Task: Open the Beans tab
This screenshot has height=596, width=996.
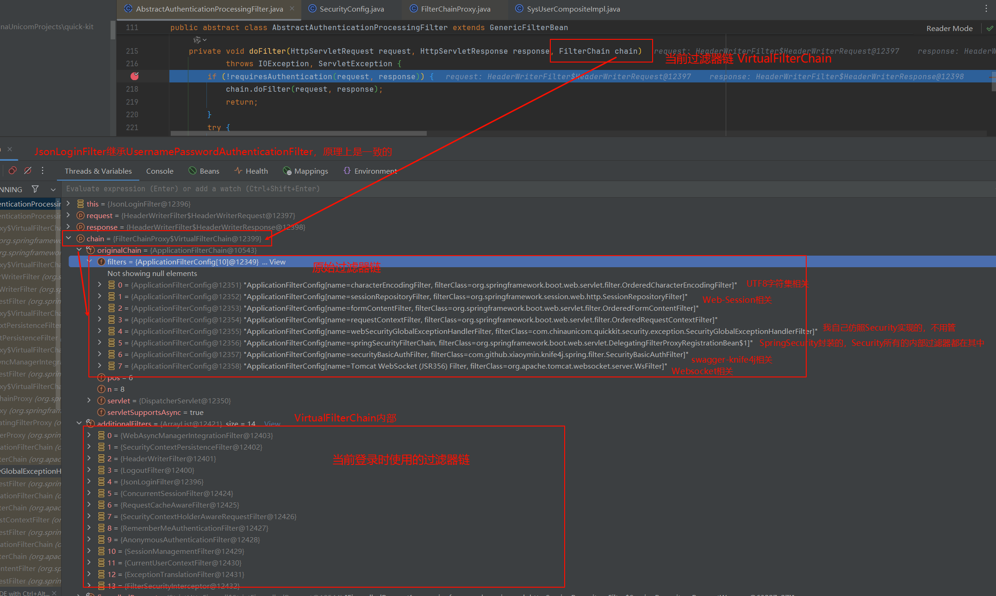Action: pos(204,171)
